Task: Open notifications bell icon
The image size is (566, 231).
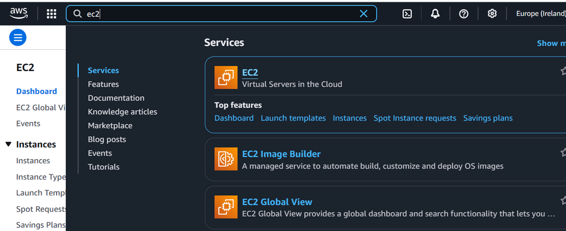Action: pos(435,14)
